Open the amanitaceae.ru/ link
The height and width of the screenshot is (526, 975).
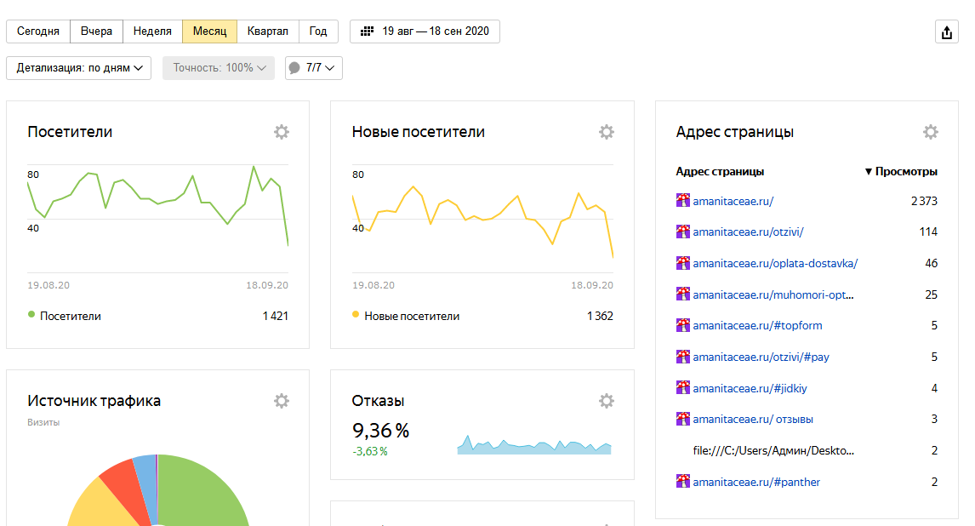tap(733, 201)
